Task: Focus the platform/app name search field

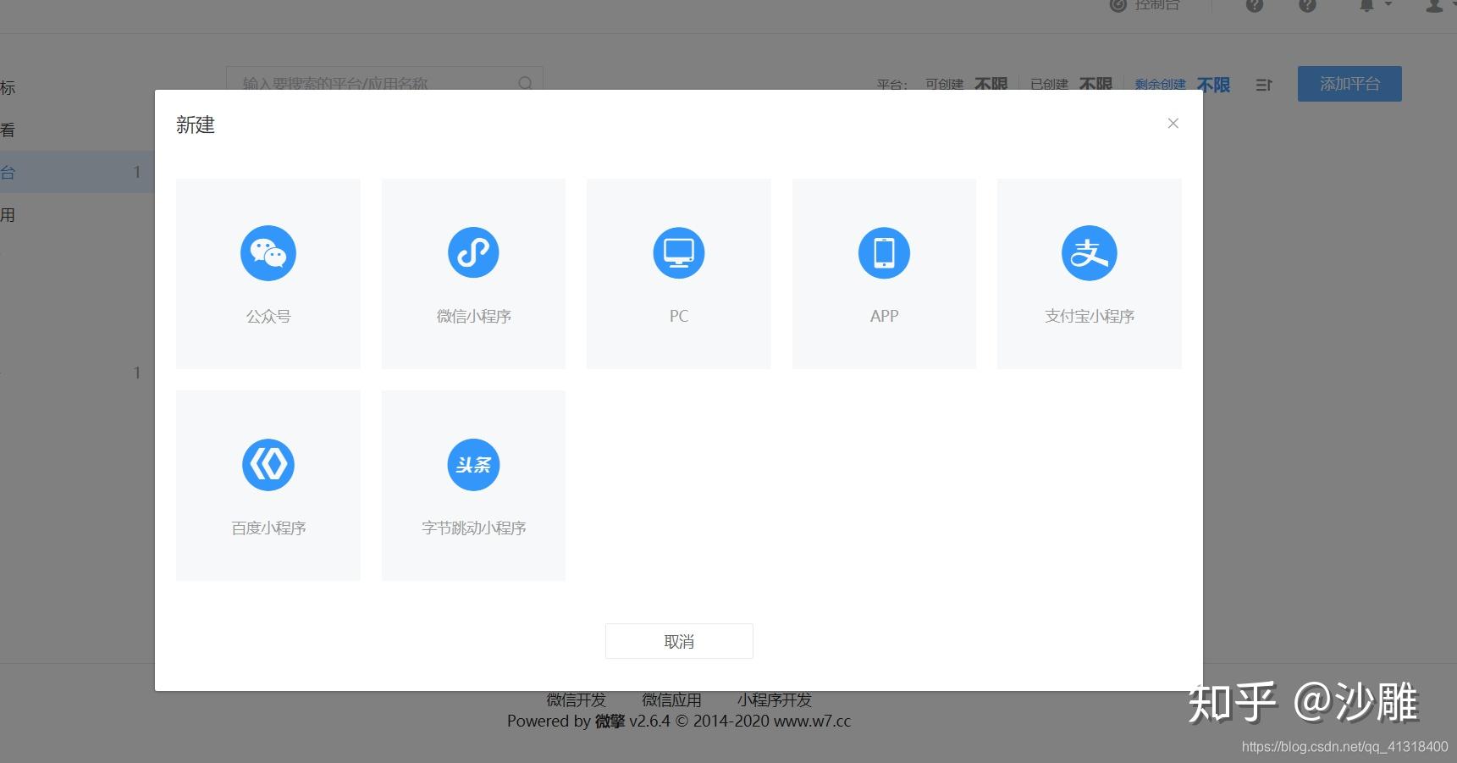Action: click(384, 83)
